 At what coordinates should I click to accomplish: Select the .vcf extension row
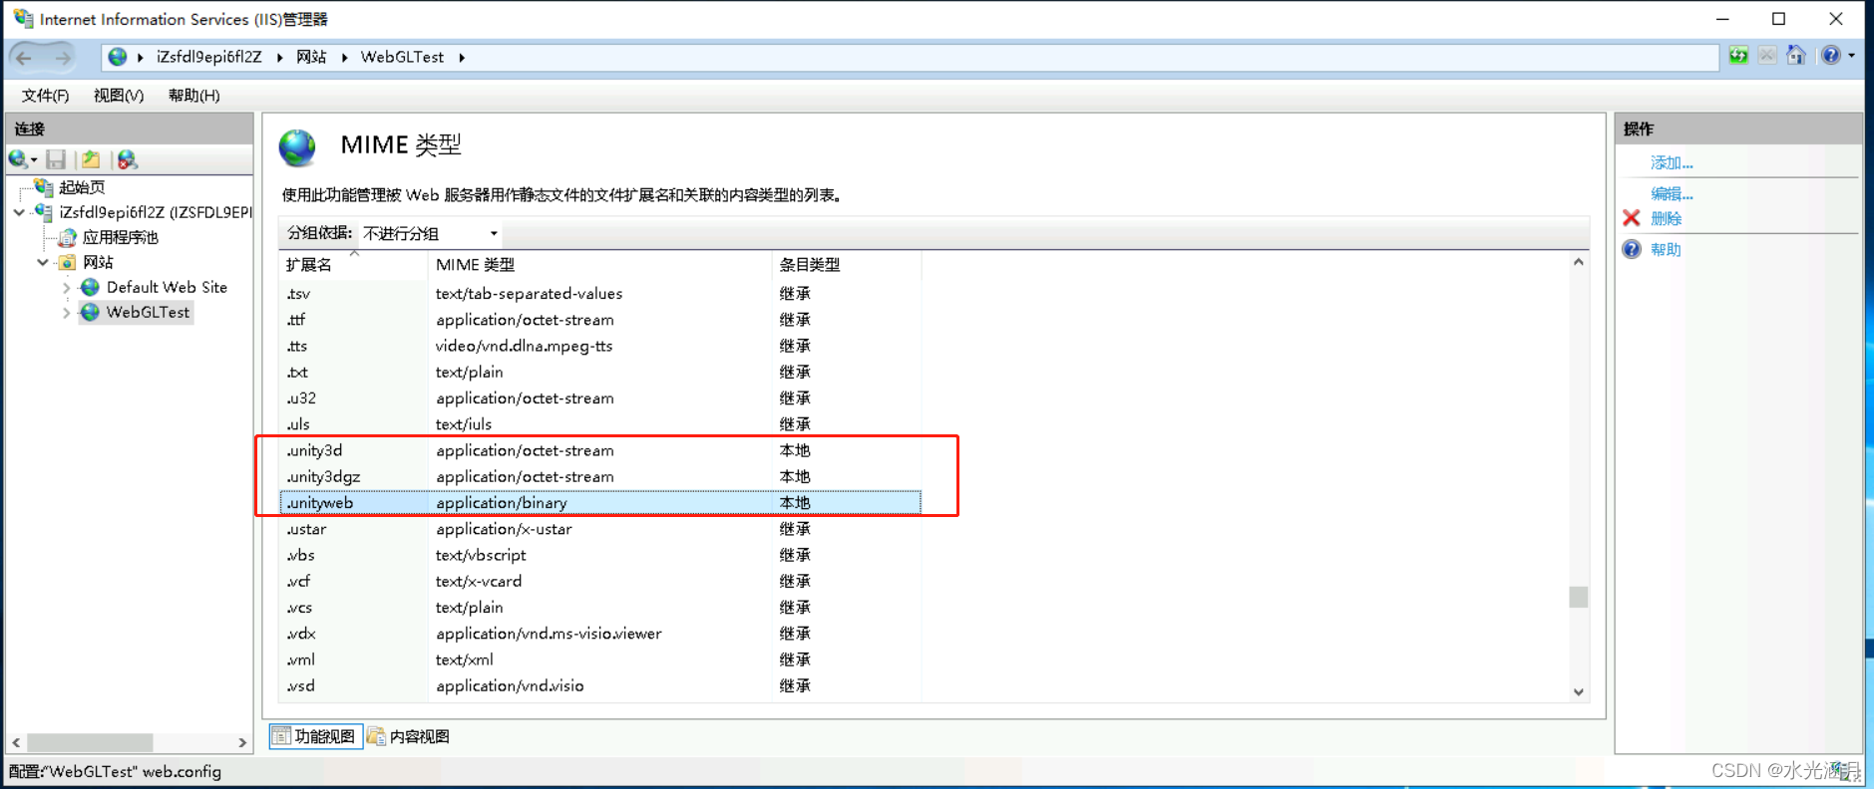pos(600,581)
